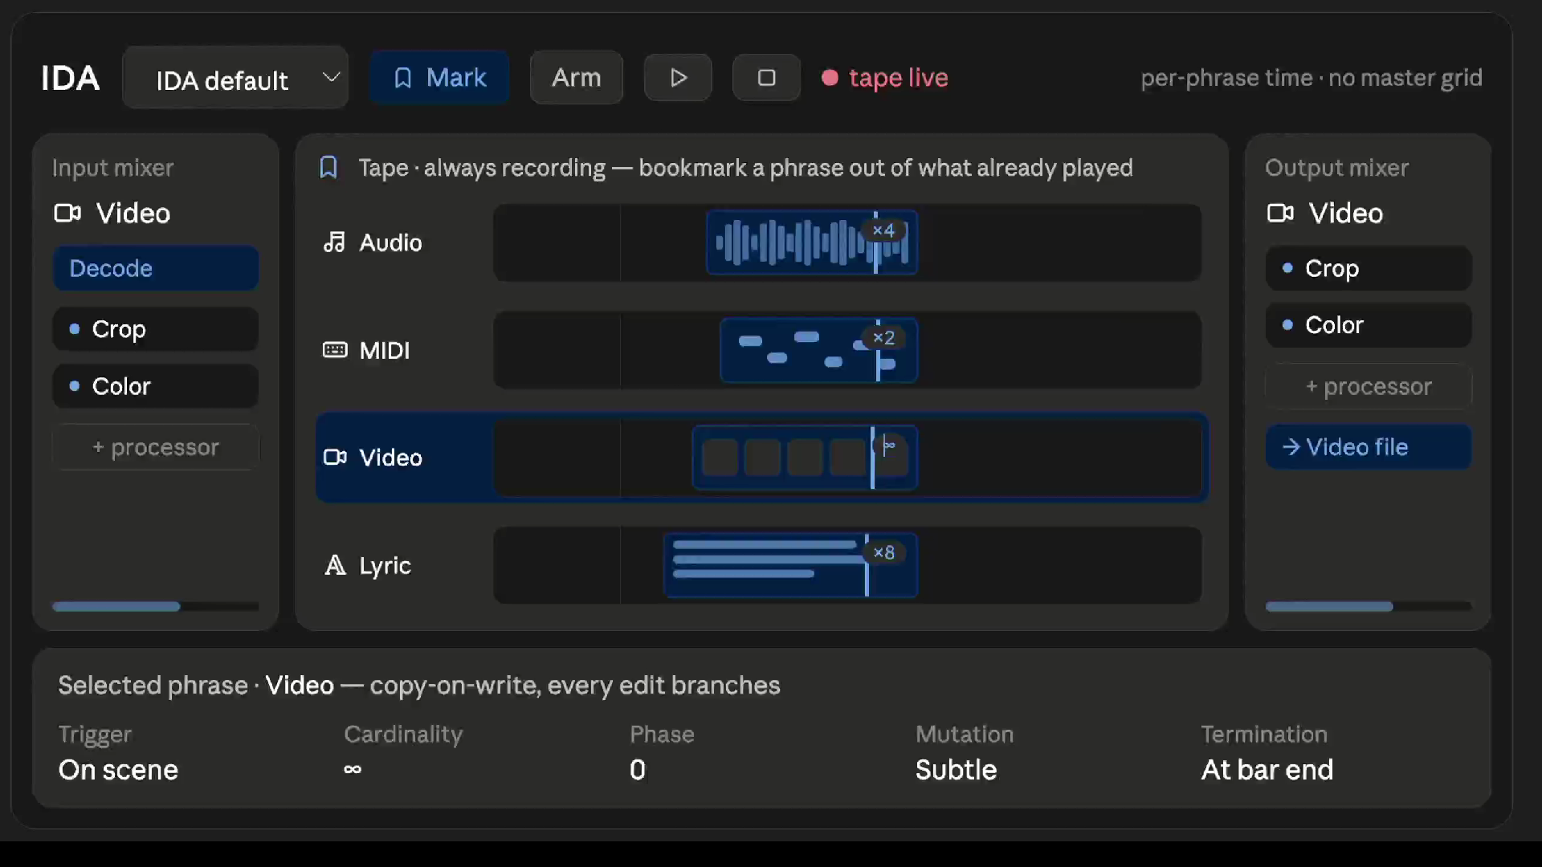1542x867 pixels.
Task: Adjust the Input mixer level slider
Action: coord(156,606)
